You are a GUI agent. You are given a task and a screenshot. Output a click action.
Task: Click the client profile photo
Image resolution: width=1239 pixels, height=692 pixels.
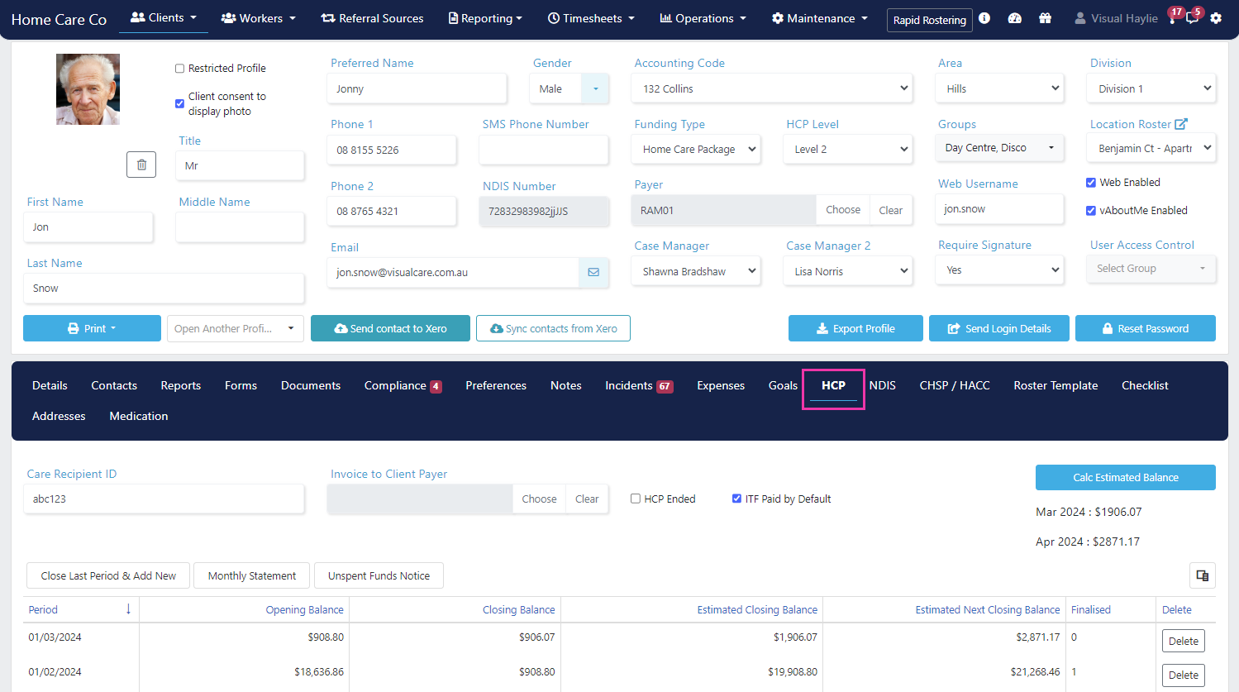point(88,89)
